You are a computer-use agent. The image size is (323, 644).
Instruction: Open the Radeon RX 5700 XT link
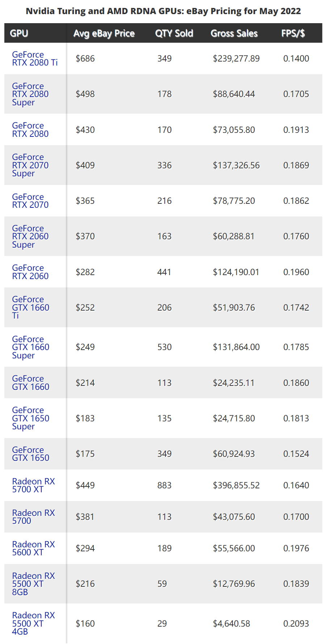[33, 485]
